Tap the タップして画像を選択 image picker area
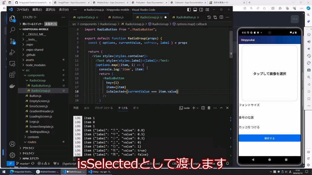The image size is (312, 175). (x=269, y=74)
